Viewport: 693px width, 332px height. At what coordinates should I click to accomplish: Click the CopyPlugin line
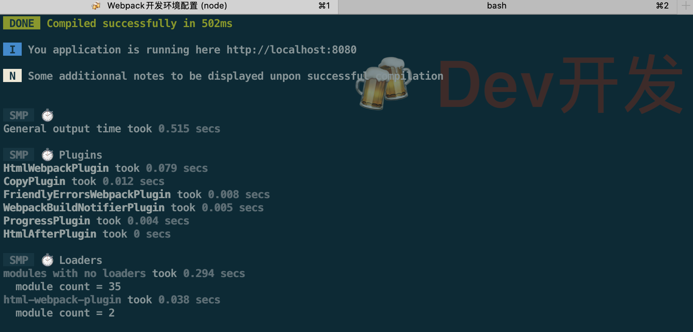(x=84, y=181)
